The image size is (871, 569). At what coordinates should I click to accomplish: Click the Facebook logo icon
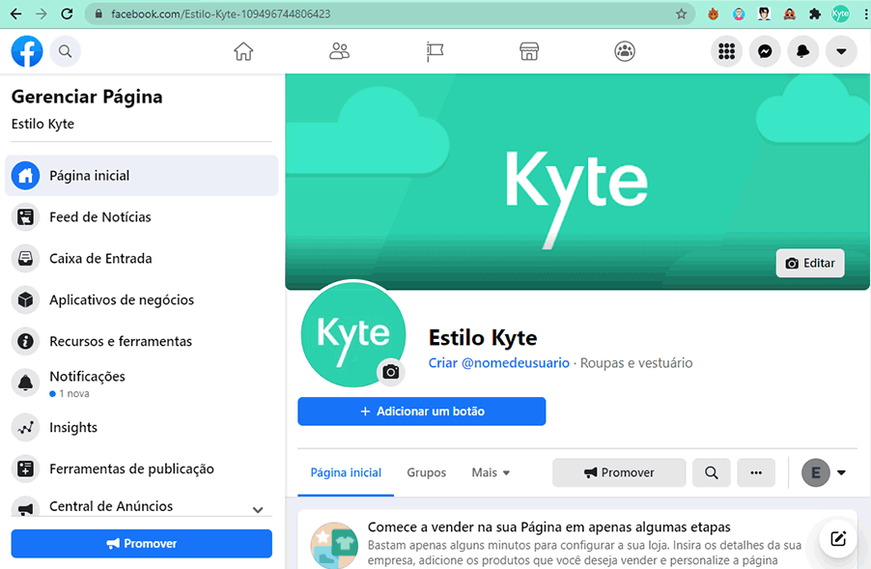pos(27,51)
